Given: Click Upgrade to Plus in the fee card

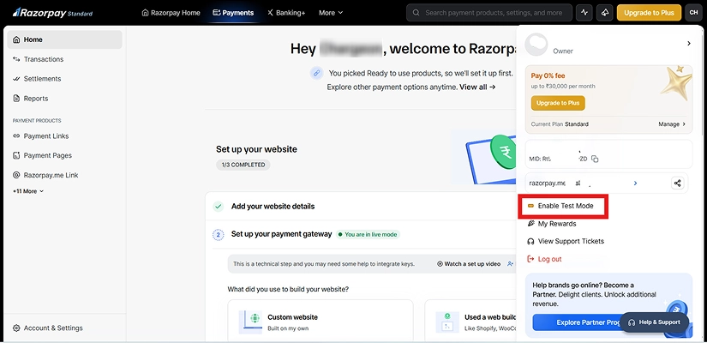Looking at the screenshot, I should pyautogui.click(x=558, y=103).
